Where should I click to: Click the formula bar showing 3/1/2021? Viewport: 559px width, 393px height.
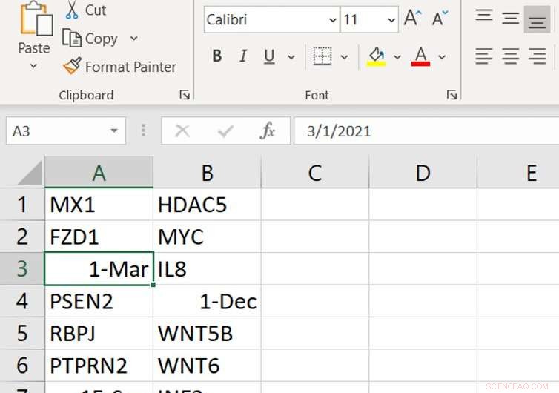[426, 131]
